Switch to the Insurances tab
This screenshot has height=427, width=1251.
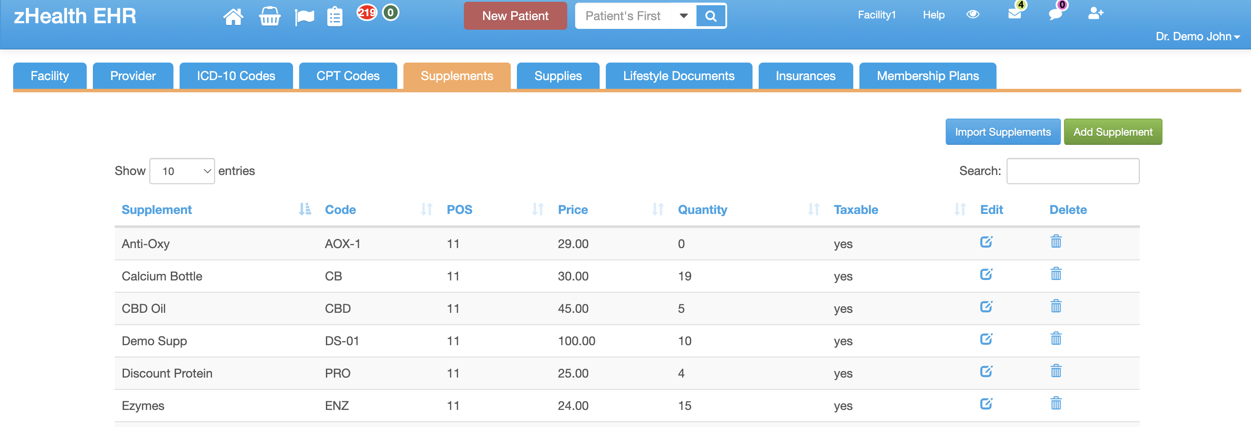tap(805, 76)
